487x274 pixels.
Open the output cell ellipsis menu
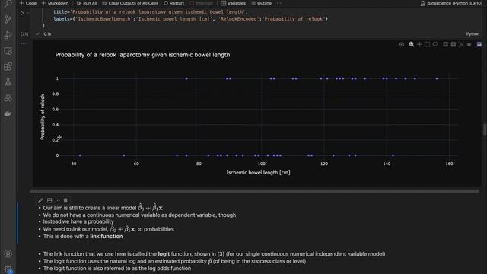[x=24, y=44]
